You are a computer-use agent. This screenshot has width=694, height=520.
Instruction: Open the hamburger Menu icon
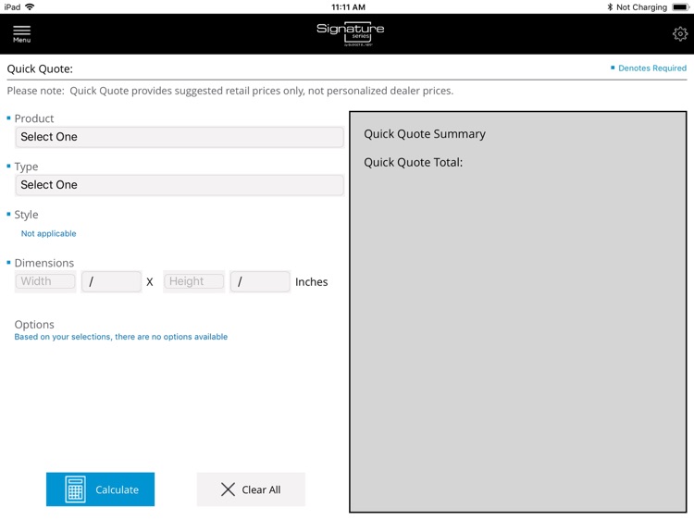(21, 33)
